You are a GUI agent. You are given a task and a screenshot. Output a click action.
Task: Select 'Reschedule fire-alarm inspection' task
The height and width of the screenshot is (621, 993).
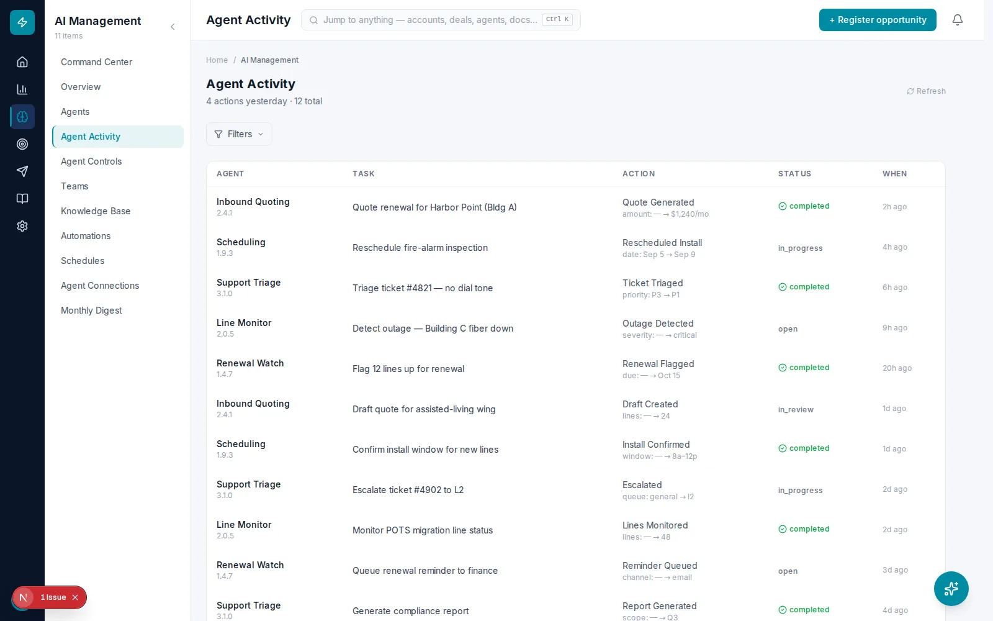click(420, 248)
